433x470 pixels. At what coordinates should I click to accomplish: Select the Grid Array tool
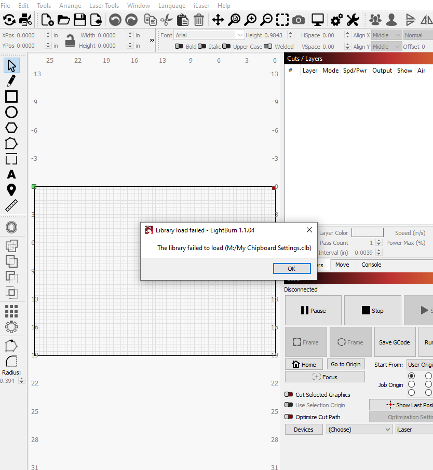[x=11, y=311]
